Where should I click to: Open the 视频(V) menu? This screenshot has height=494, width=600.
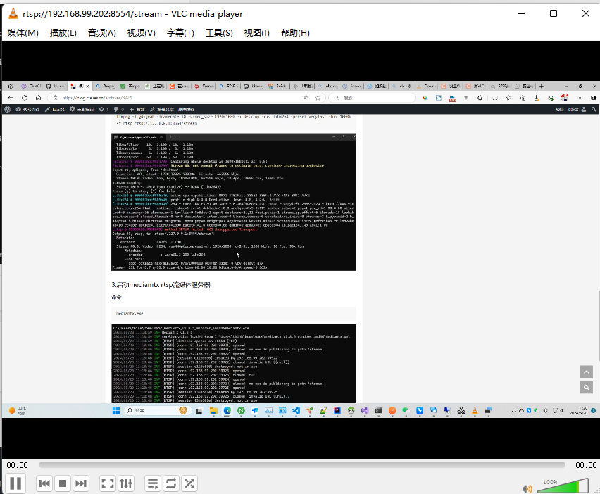(142, 33)
